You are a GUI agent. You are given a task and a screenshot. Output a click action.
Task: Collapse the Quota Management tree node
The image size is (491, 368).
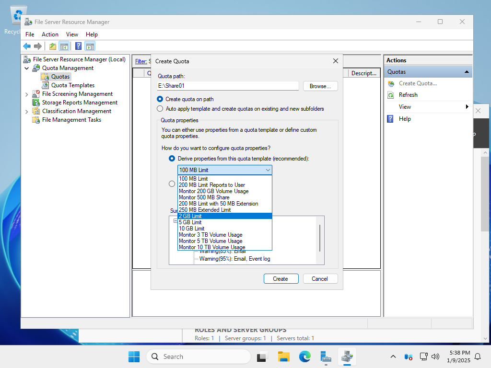tap(27, 68)
